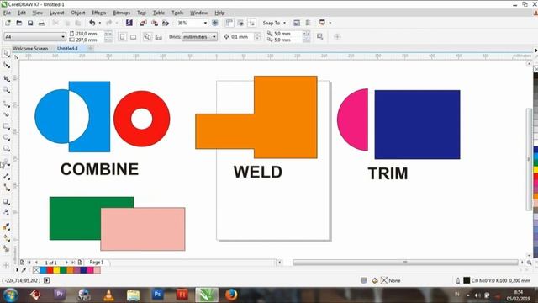Image resolution: width=538 pixels, height=303 pixels.
Task: Select the Drop Shadow tool
Action: (x=6, y=202)
